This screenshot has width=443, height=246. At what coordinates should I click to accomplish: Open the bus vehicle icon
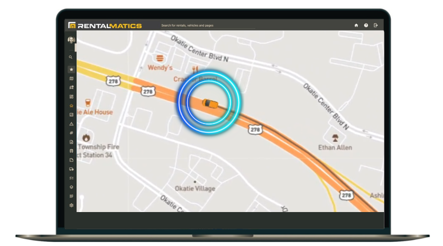[71, 151]
